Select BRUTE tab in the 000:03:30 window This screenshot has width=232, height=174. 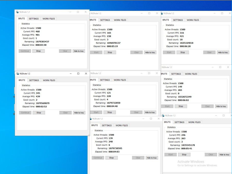[22, 19]
